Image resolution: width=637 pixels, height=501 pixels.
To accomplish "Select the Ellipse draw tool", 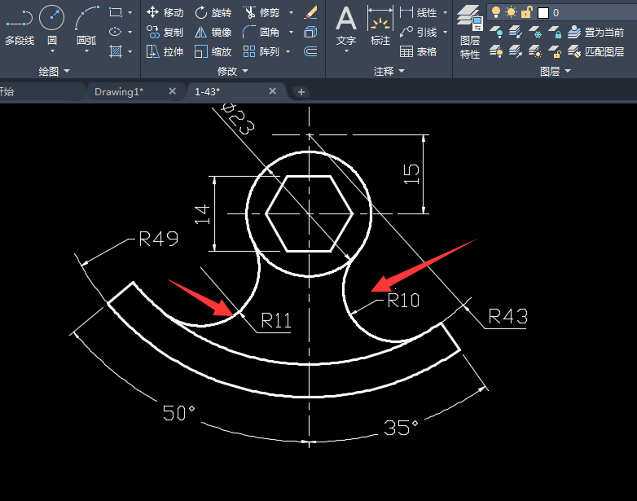I will point(116,32).
